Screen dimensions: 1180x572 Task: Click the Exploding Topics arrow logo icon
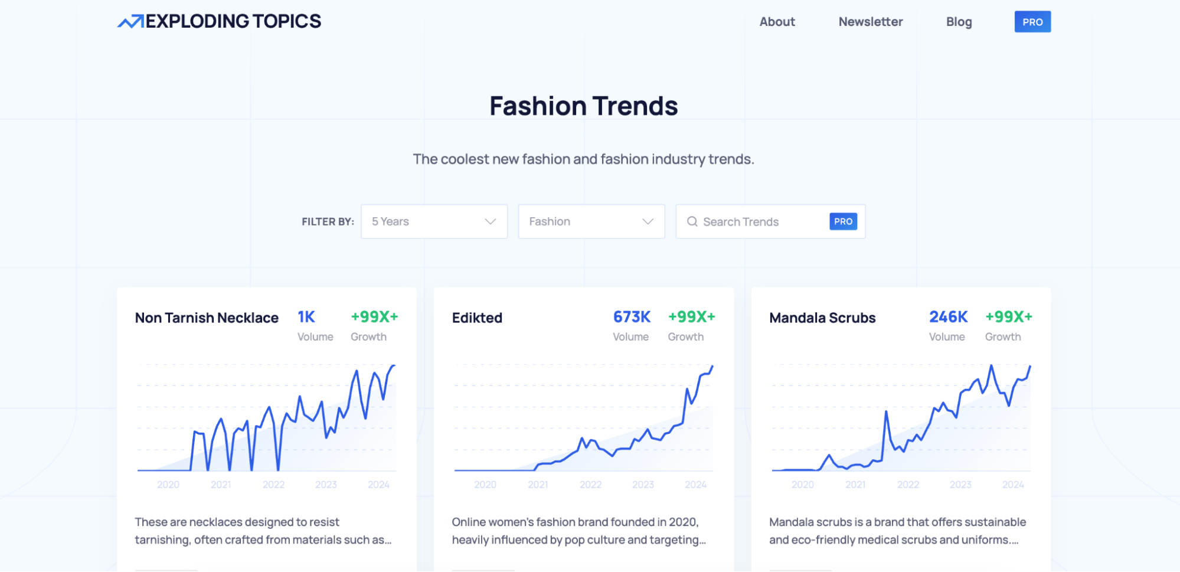[130, 22]
